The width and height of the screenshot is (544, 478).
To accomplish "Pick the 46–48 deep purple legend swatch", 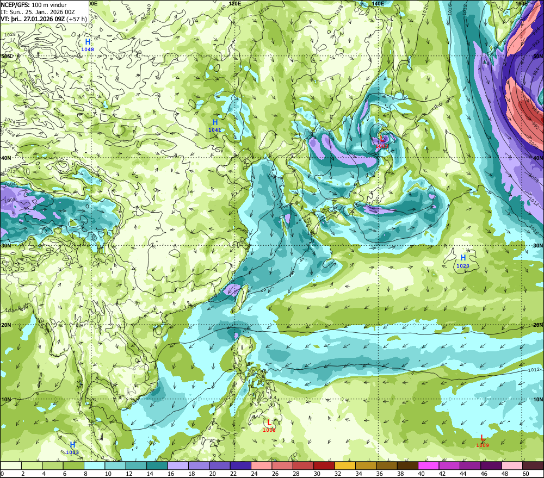I will click(x=491, y=465).
